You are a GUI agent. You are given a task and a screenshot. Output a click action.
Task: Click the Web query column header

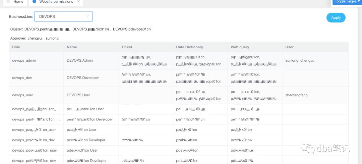click(240, 47)
